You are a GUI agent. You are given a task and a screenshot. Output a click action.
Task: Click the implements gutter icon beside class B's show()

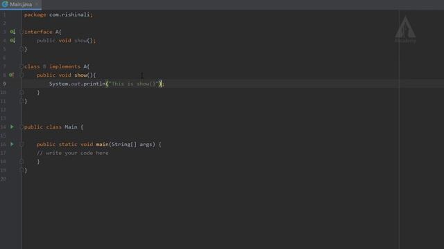click(x=11, y=75)
